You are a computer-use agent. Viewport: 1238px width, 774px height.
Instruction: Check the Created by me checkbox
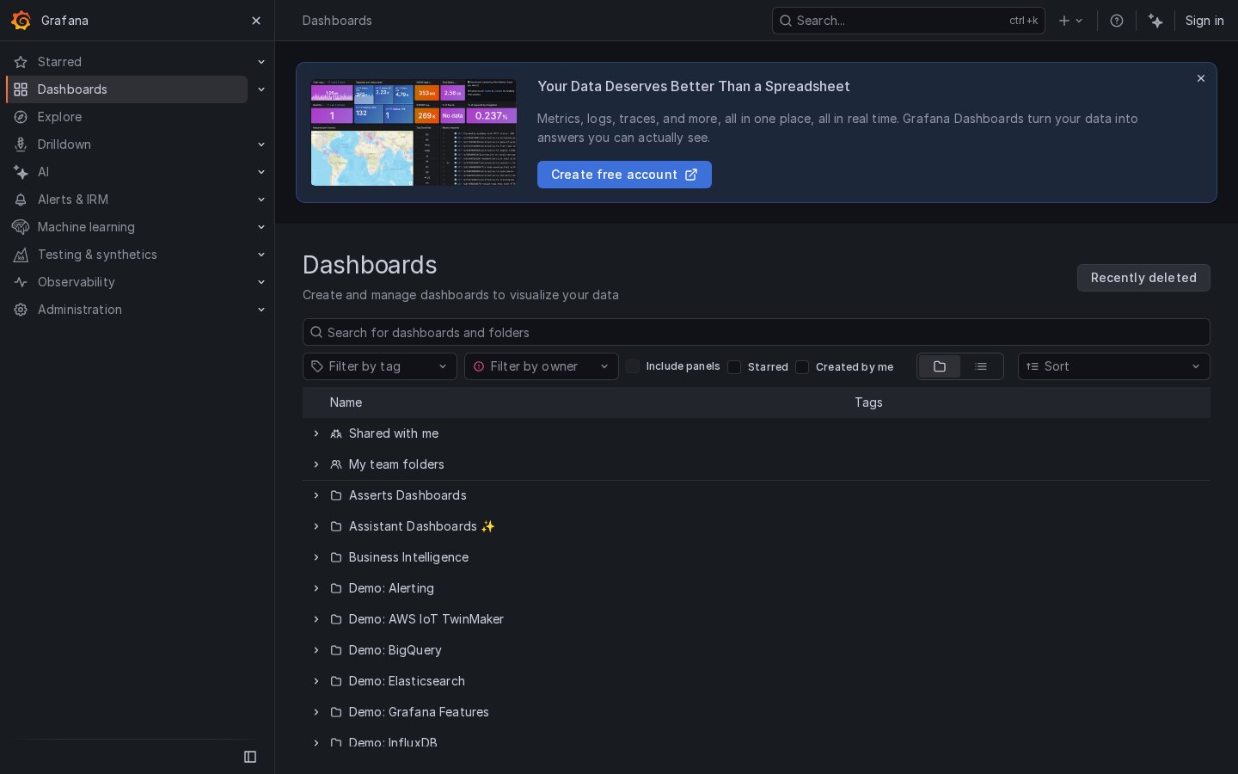802,367
